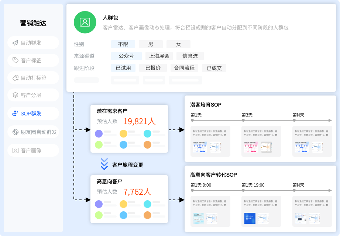Click the layers icon beside 客户分层
Image resolution: width=340 pixels, height=236 pixels.
pyautogui.click(x=15, y=95)
